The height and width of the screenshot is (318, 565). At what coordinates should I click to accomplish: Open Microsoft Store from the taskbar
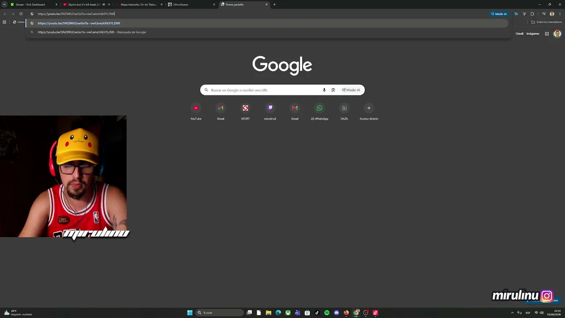(307, 313)
